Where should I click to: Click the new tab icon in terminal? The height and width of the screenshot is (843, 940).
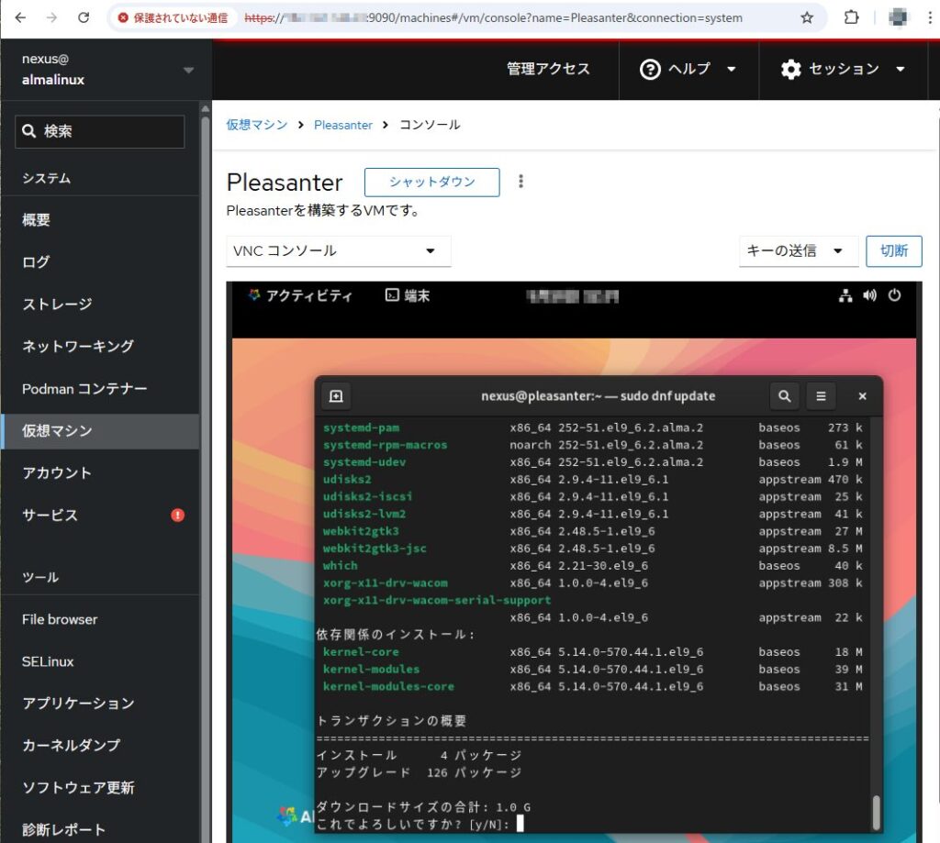(x=336, y=396)
